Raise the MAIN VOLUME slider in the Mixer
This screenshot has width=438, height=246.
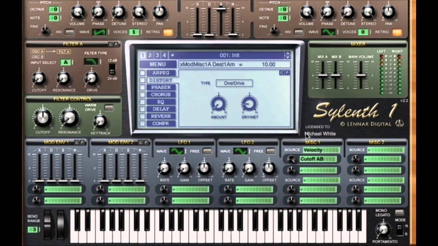pyautogui.click(x=362, y=74)
